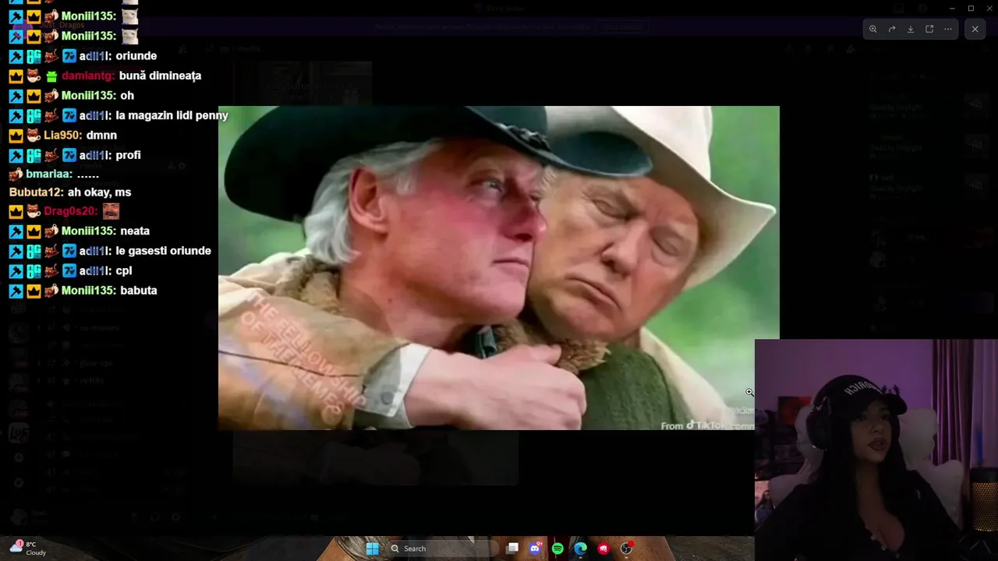Click chat username bmariaa
The width and height of the screenshot is (998, 561).
(x=49, y=174)
